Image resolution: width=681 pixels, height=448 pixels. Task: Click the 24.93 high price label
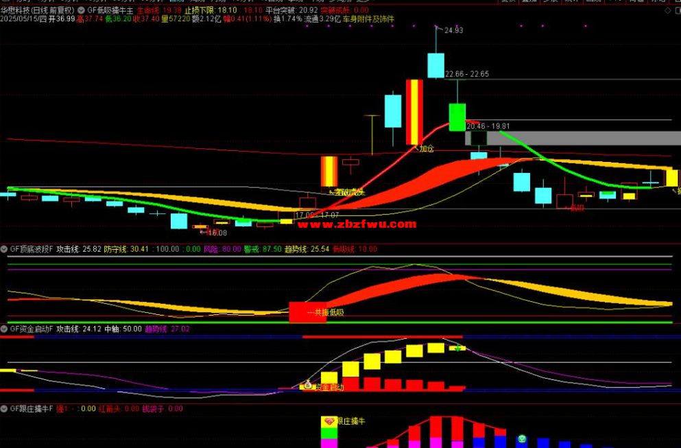pos(453,31)
